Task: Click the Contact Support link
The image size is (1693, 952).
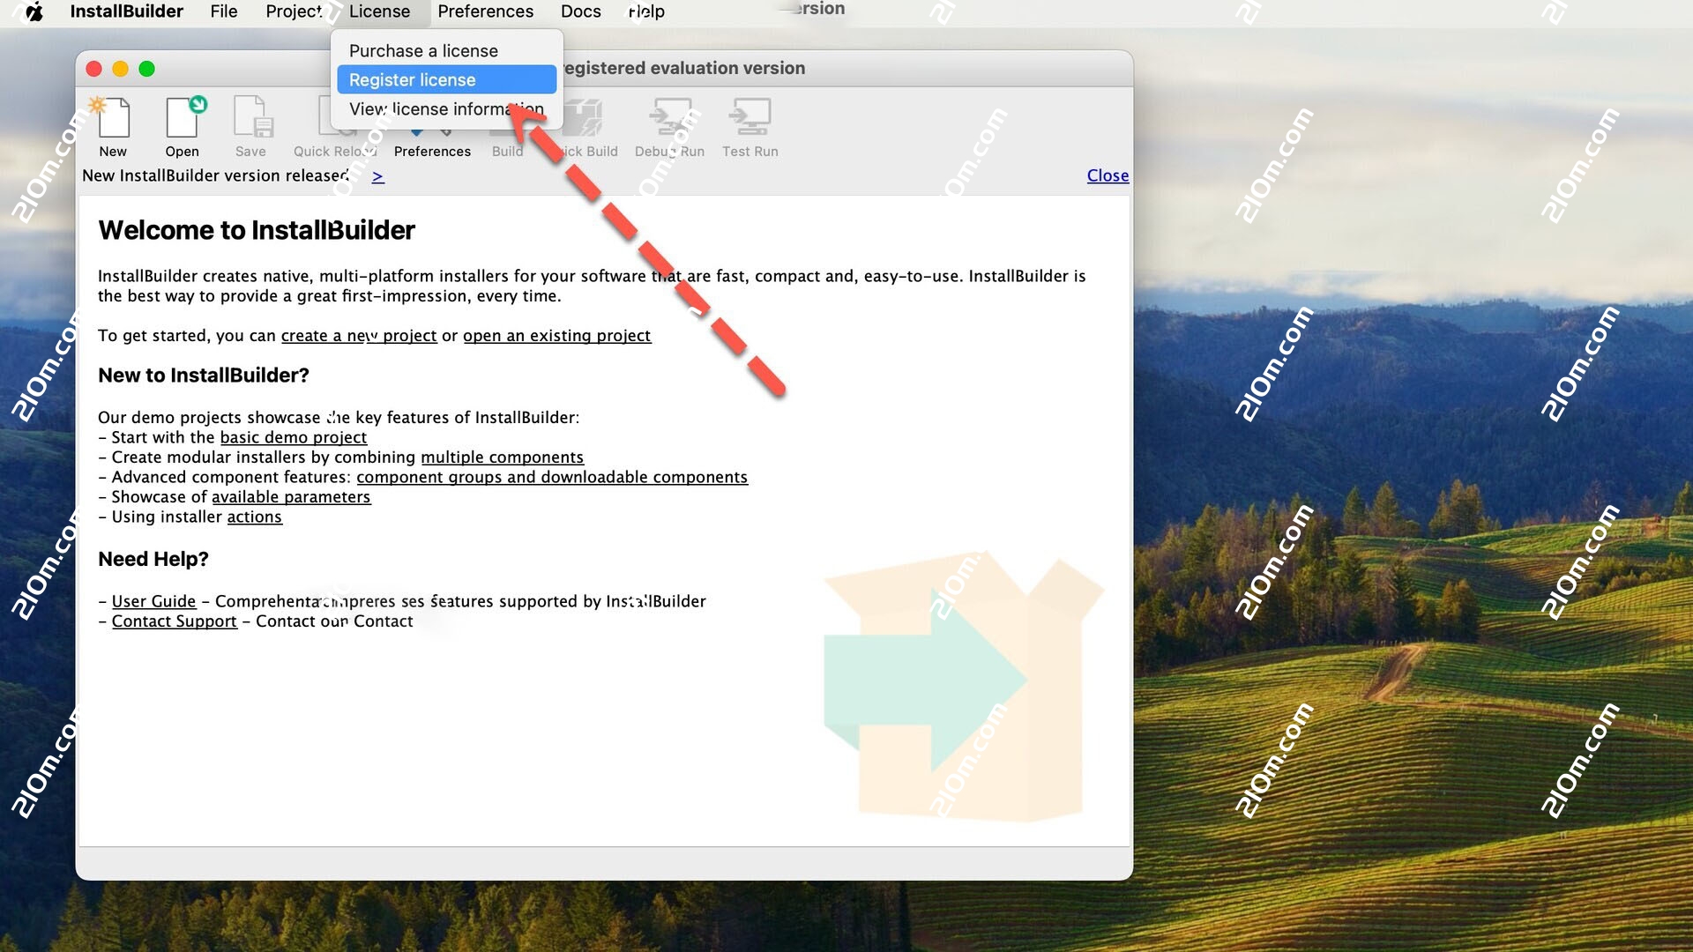Action: (175, 621)
